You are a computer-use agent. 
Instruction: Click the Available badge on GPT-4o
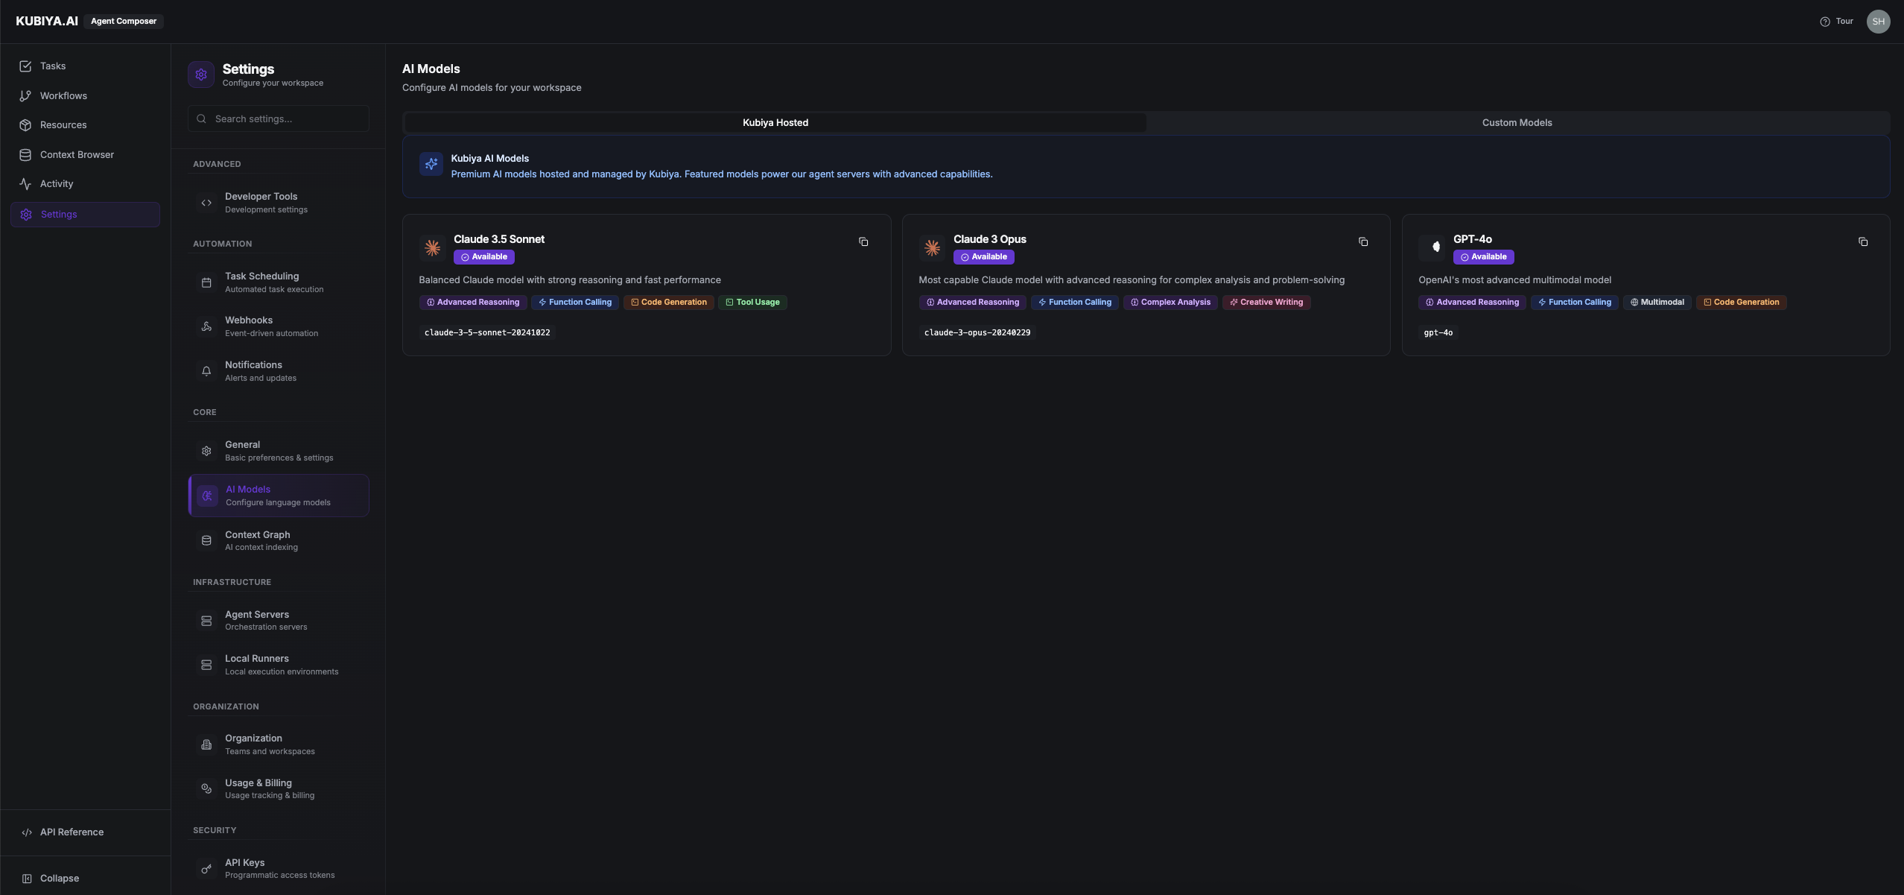pyautogui.click(x=1483, y=257)
